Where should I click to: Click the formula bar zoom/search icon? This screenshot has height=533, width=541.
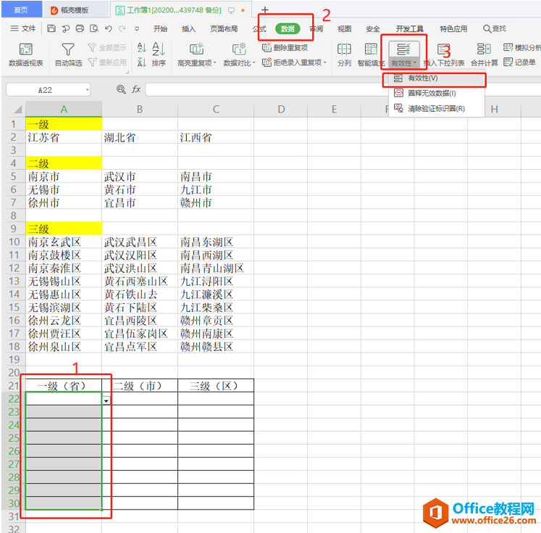121,90
